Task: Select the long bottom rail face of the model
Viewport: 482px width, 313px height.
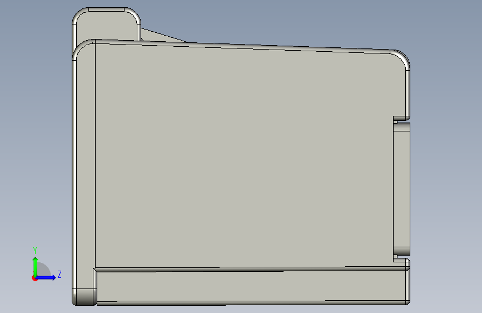Action: pyautogui.click(x=252, y=286)
